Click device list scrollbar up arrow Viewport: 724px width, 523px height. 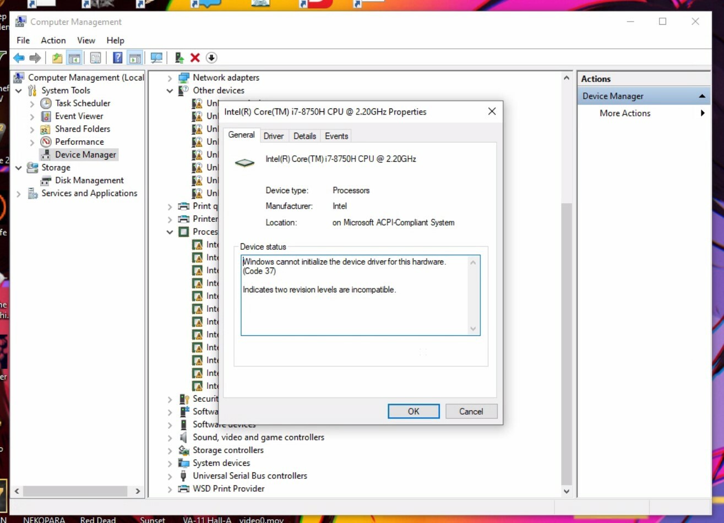point(567,78)
